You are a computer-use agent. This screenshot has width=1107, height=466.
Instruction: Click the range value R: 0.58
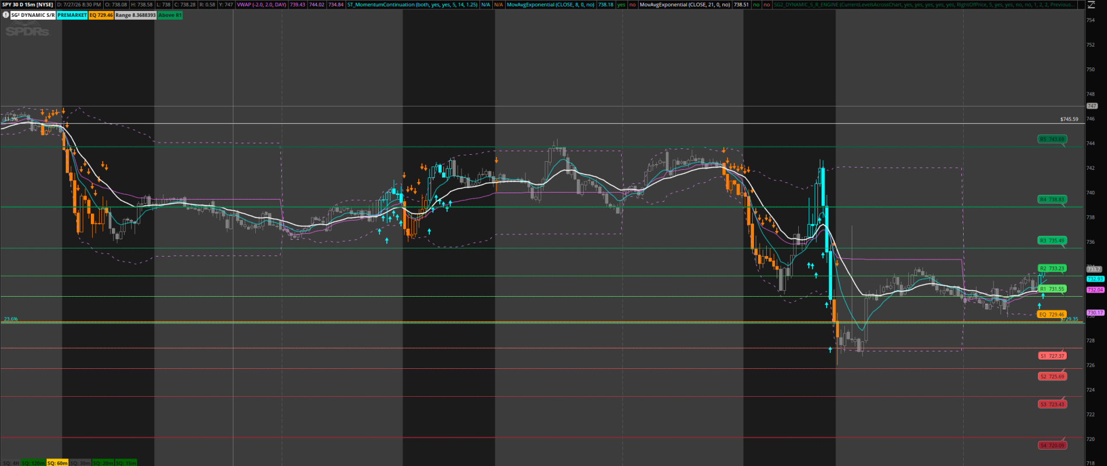click(x=207, y=5)
